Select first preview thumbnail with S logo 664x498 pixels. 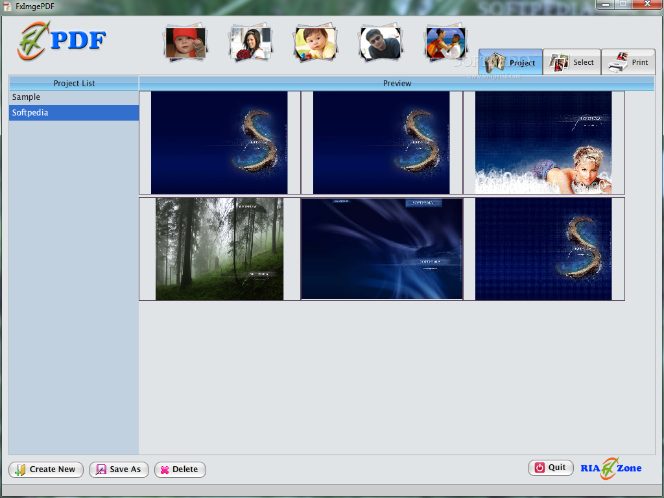click(x=219, y=143)
